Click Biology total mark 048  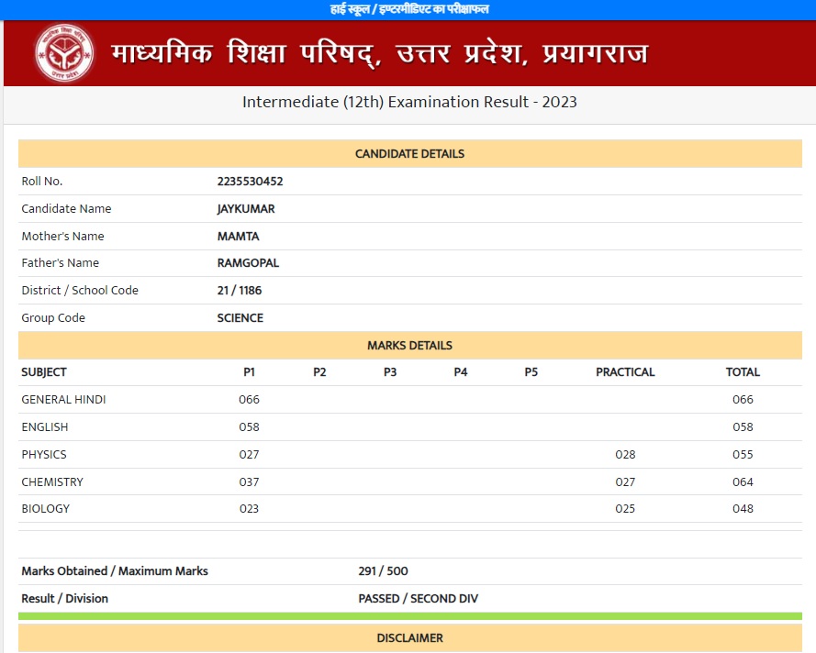pyautogui.click(x=743, y=508)
